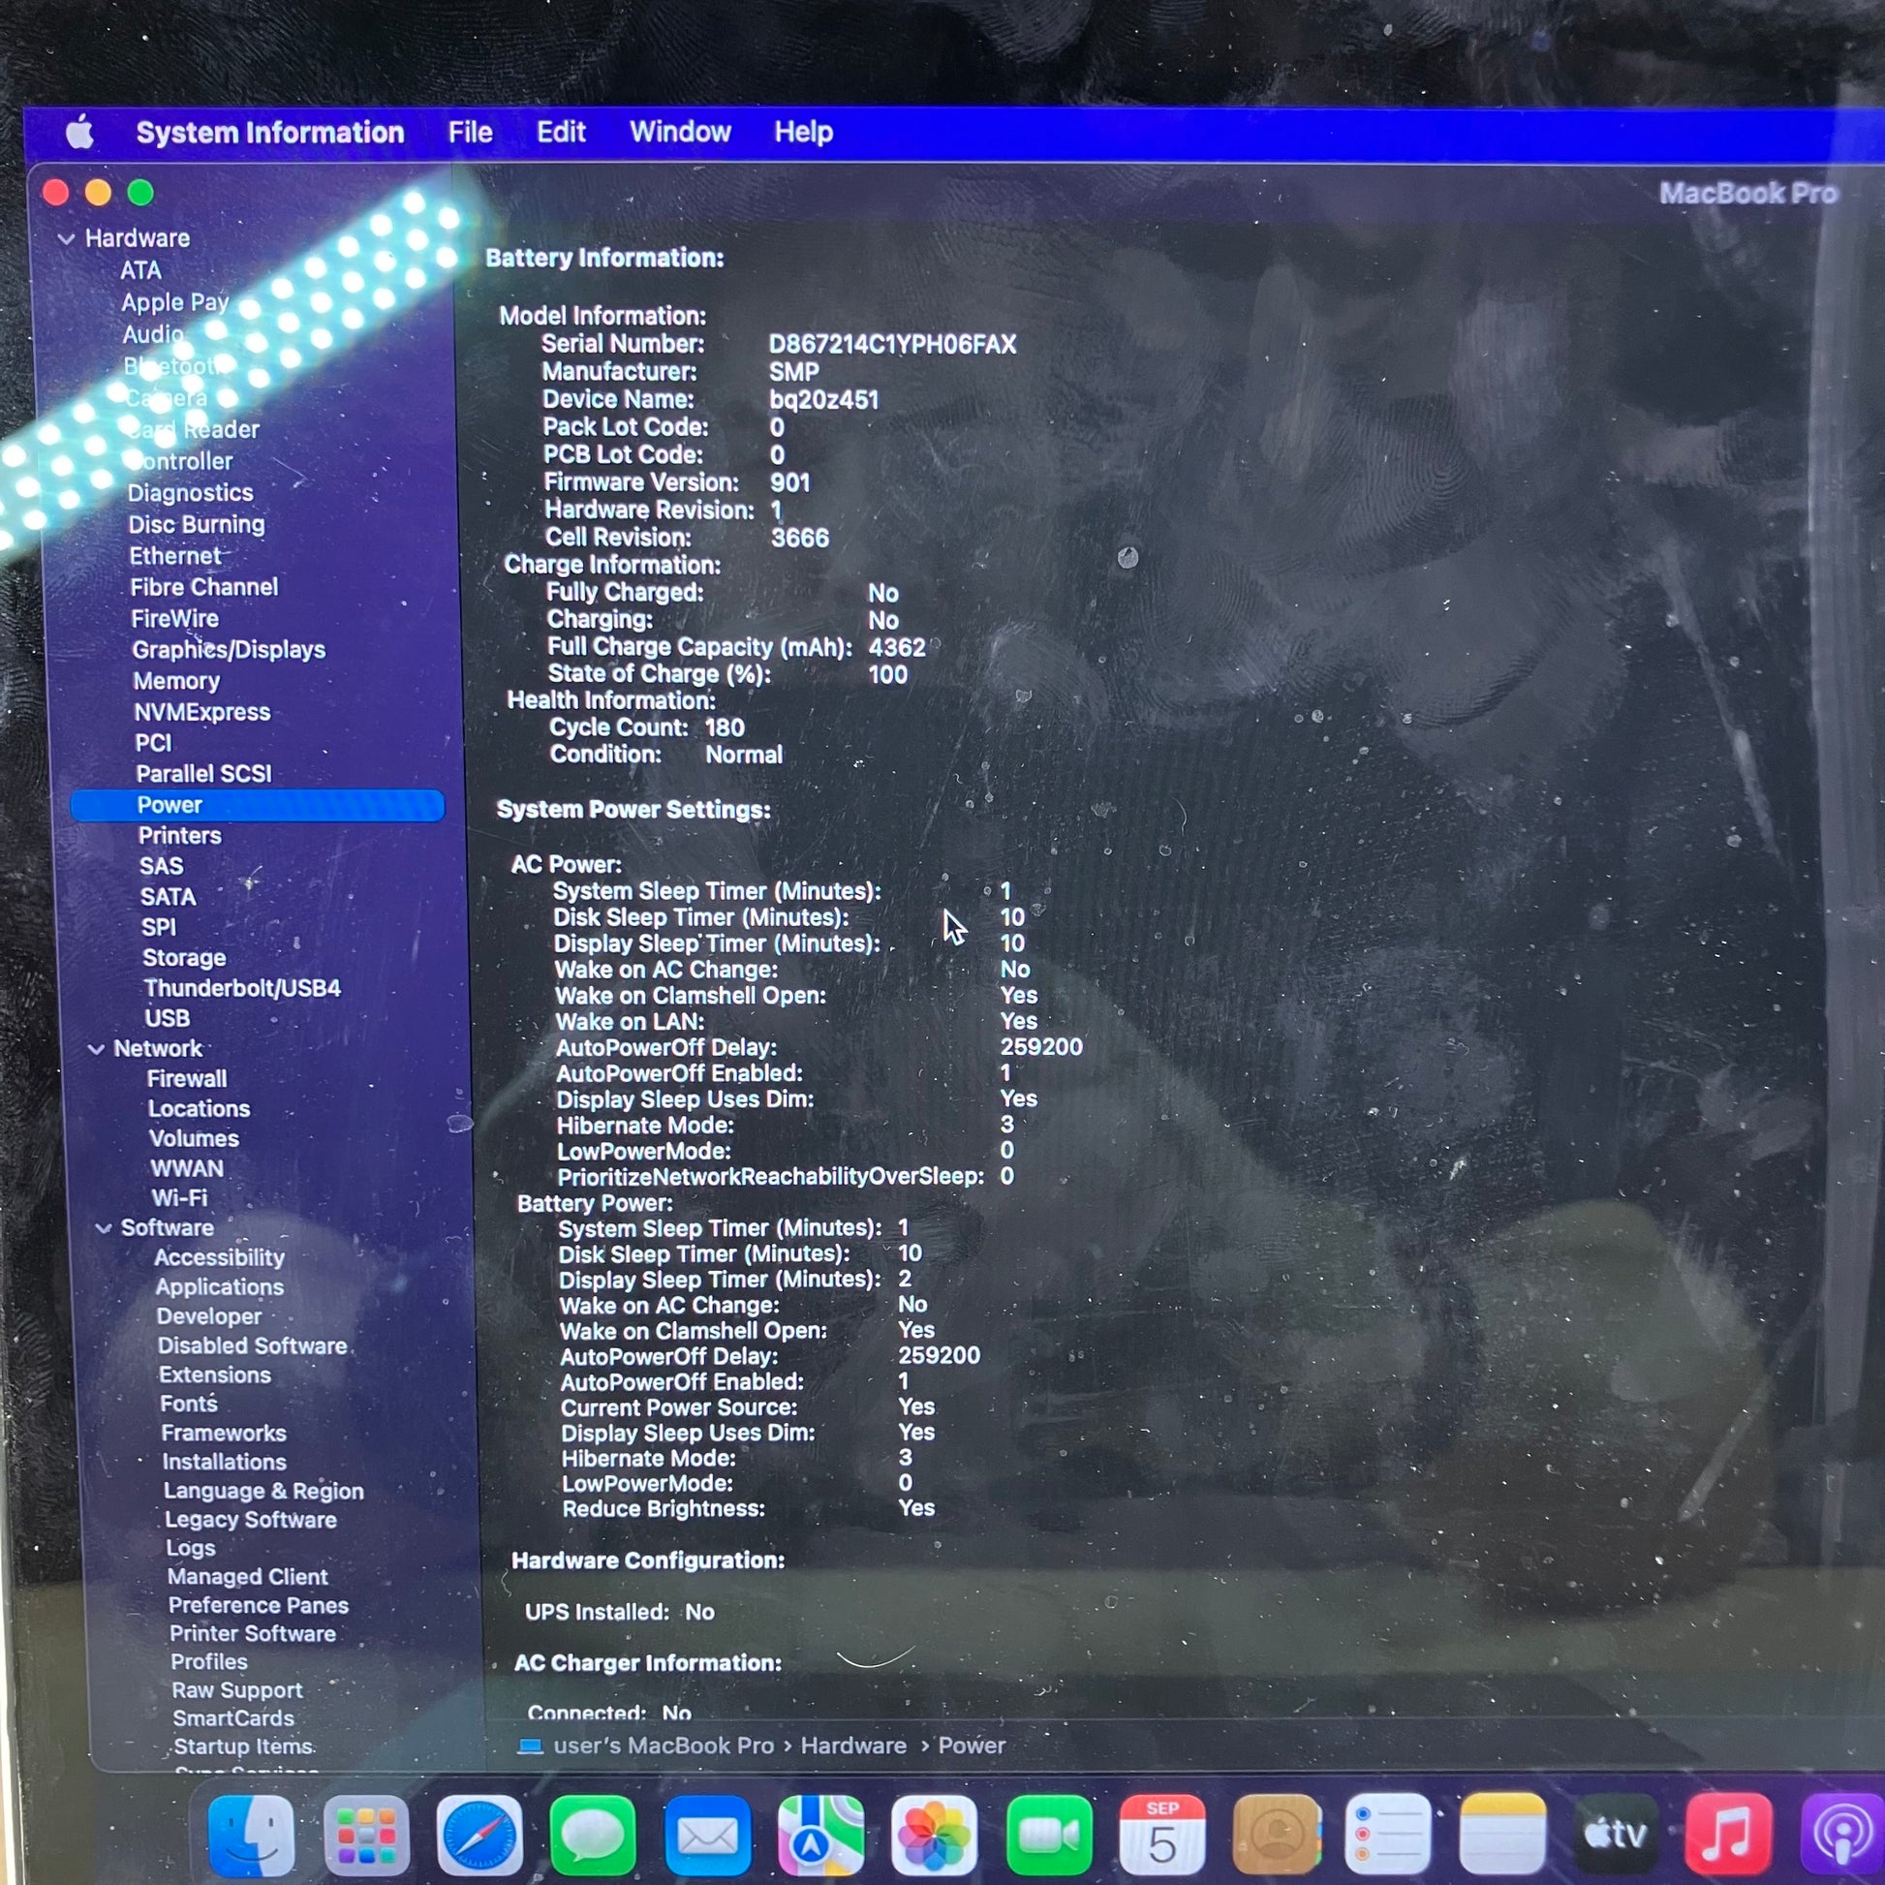Open the File menu
Screen dimensions: 1885x1885
(x=470, y=132)
